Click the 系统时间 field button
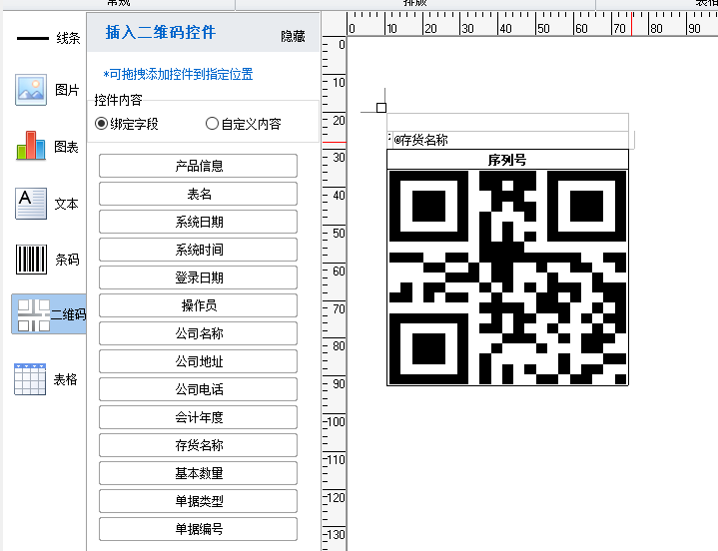The image size is (718, 551). pyautogui.click(x=199, y=250)
